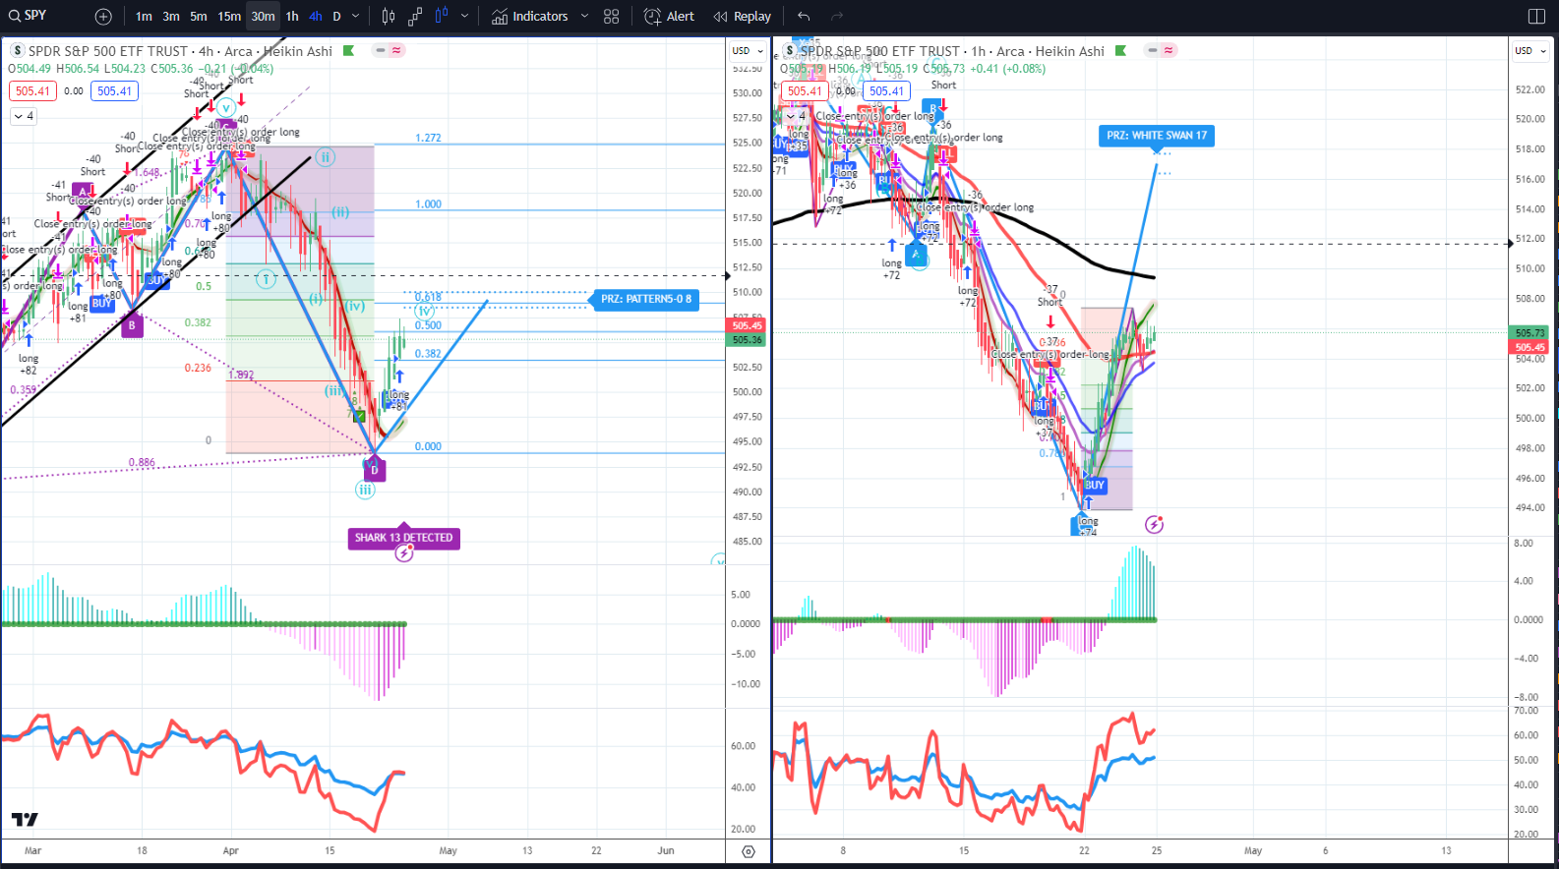Viewport: 1559px width, 869px height.
Task: Click the red 505.41 sell button on 1h chart
Action: (805, 90)
